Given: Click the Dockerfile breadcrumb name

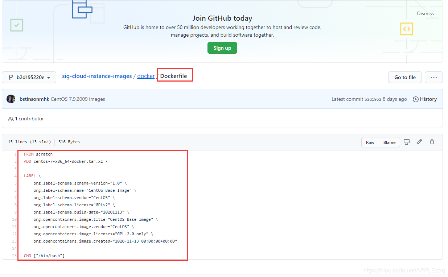Looking at the screenshot, I should (x=174, y=76).
